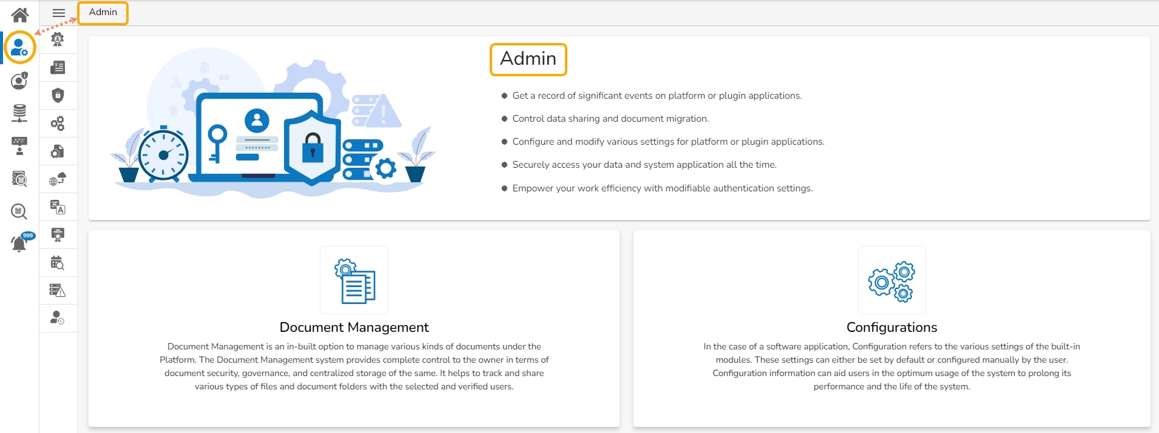The image size is (1159, 433).
Task: Open the triple-gear configurations icon
Action: [58, 124]
